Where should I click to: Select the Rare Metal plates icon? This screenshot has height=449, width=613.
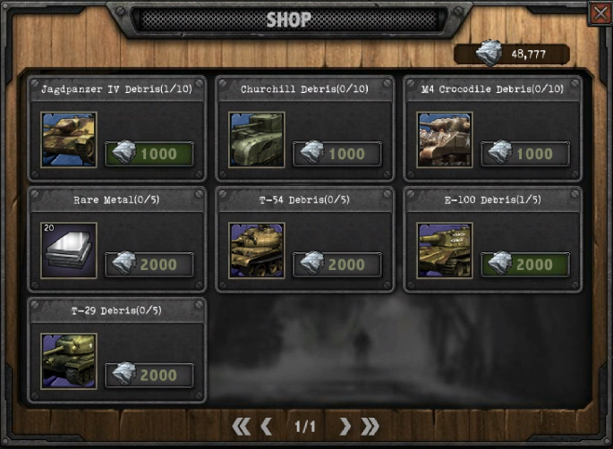(x=69, y=250)
